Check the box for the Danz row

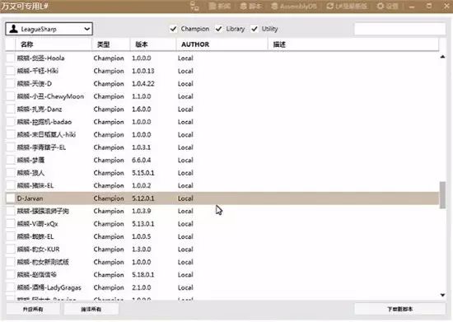pos(11,109)
